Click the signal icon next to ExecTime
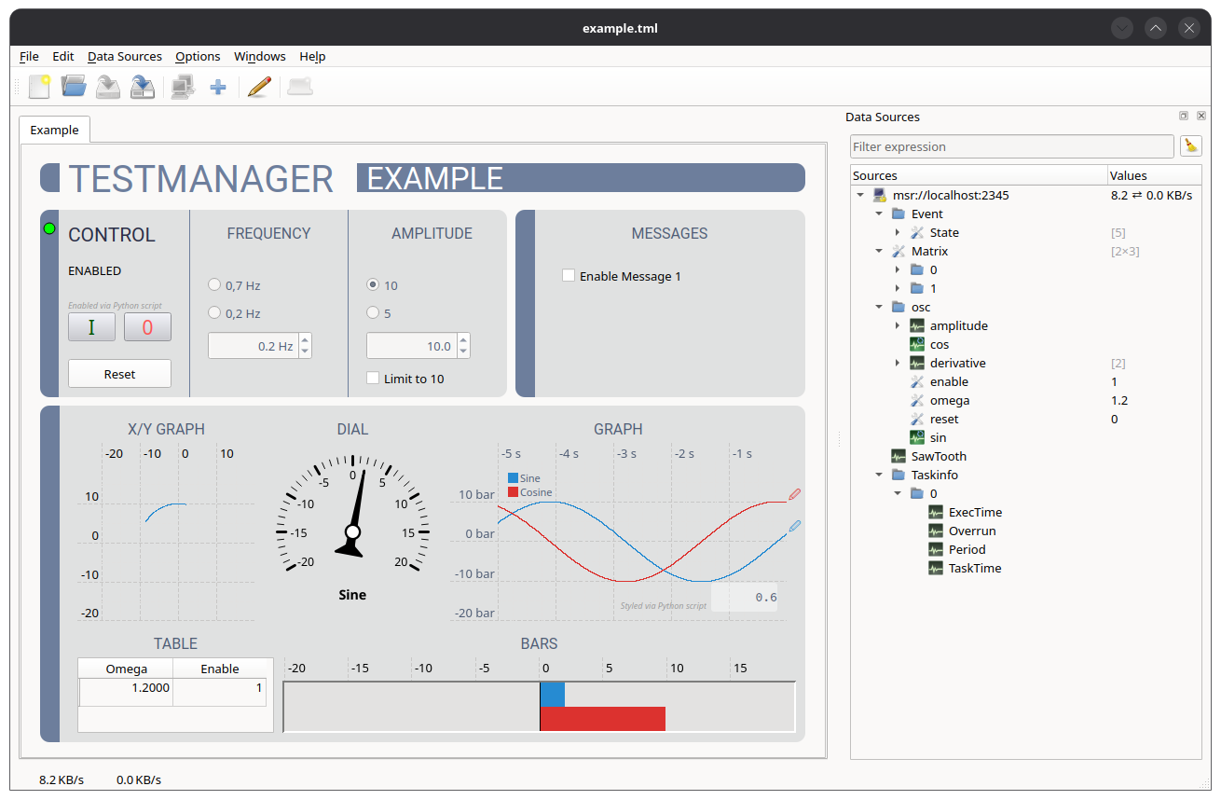 pyautogui.click(x=936, y=512)
